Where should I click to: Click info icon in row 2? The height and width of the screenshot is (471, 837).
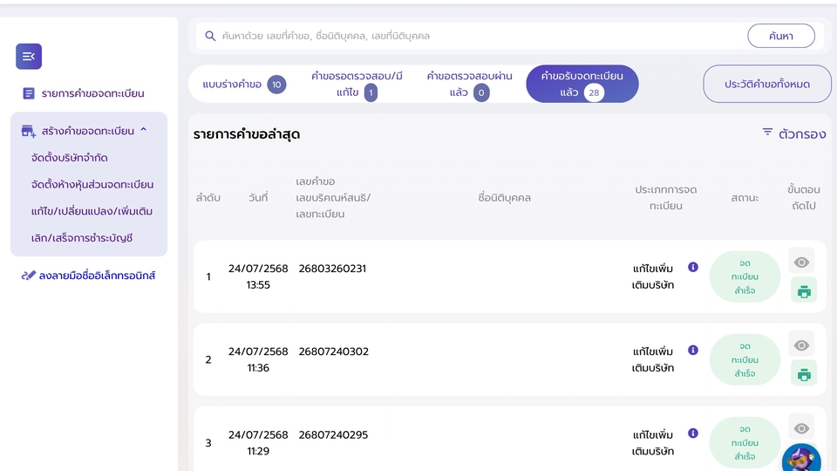pyautogui.click(x=693, y=350)
